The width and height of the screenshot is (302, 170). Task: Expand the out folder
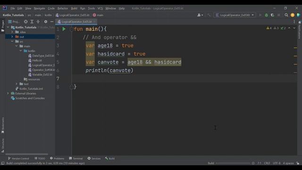click(12, 37)
